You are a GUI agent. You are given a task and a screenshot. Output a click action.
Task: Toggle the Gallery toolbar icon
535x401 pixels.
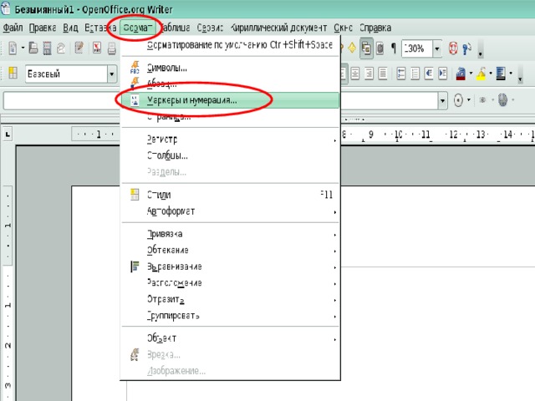(366, 48)
